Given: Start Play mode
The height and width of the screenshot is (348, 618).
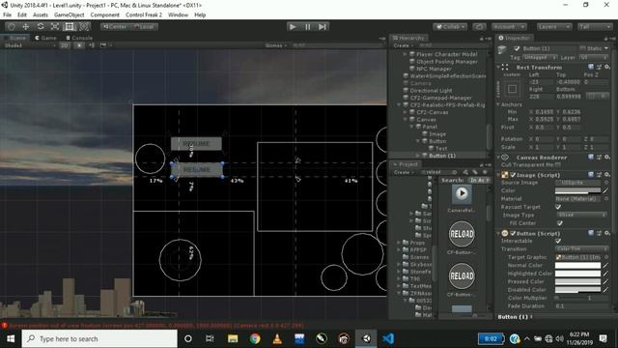Looking at the screenshot, I should pyautogui.click(x=293, y=26).
